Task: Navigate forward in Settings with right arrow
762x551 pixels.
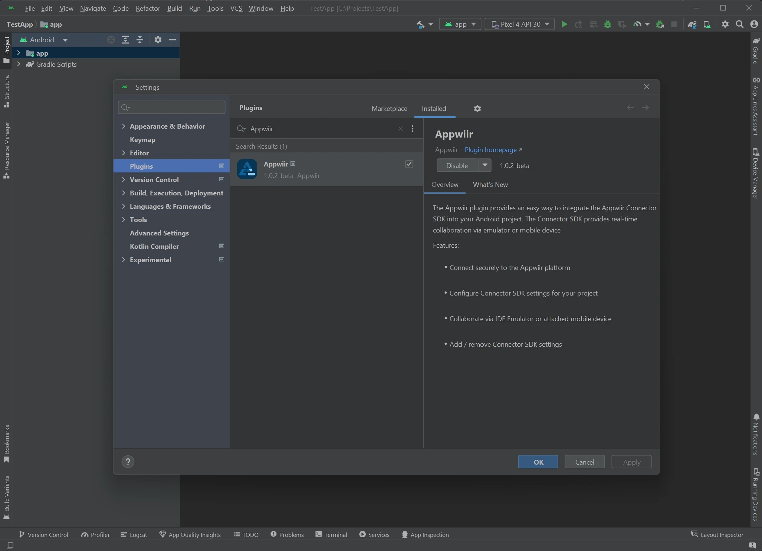Action: point(645,108)
